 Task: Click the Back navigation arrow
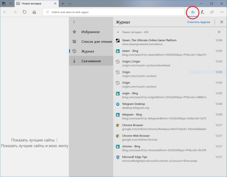click(x=5, y=12)
